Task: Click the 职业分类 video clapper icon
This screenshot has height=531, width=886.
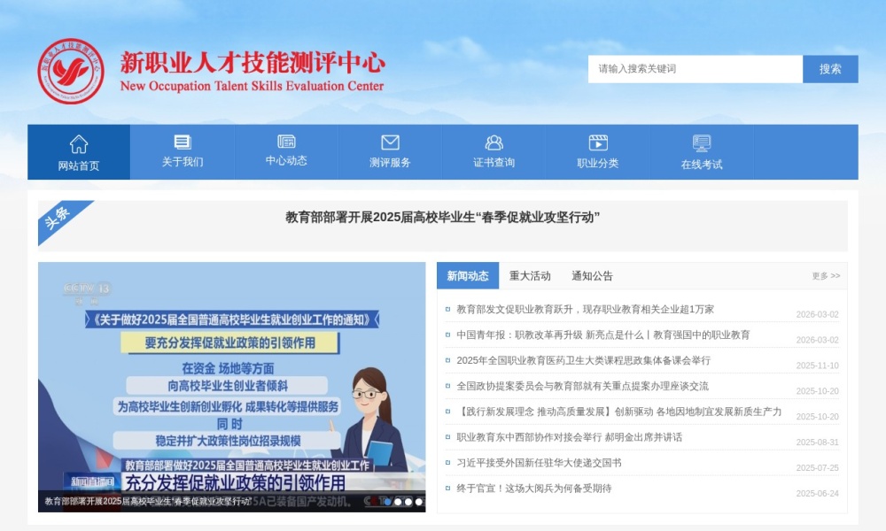Action: [598, 142]
